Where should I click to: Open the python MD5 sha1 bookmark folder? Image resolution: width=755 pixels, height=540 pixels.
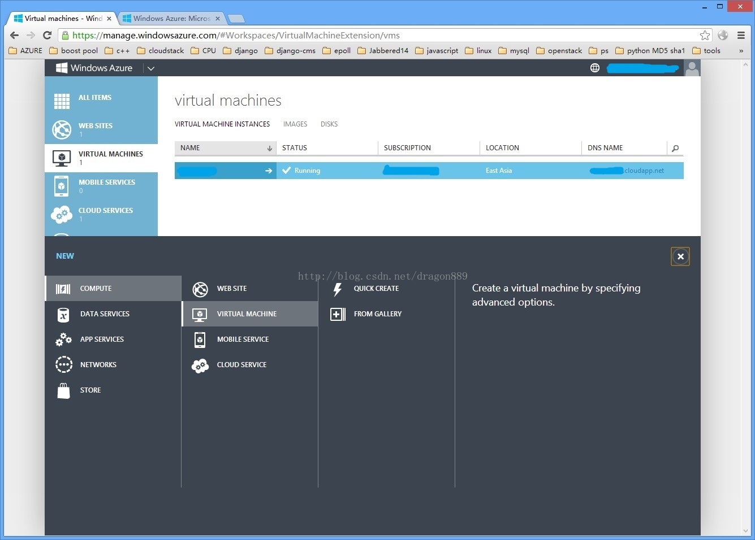point(650,51)
